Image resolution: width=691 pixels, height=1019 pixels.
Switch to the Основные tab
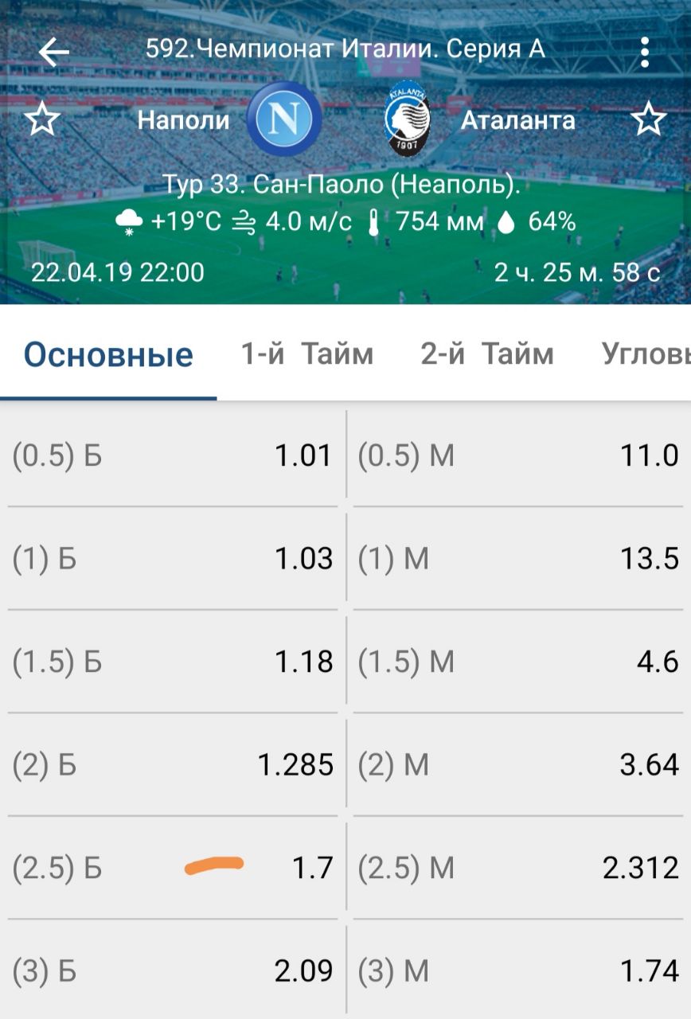pyautogui.click(x=108, y=354)
